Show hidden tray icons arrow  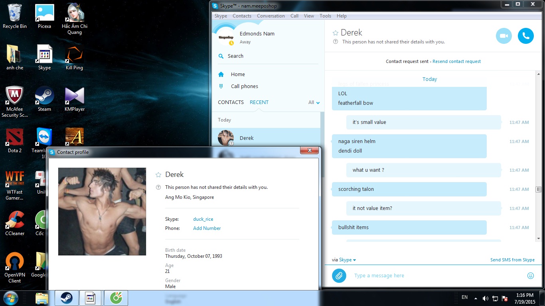click(x=476, y=298)
